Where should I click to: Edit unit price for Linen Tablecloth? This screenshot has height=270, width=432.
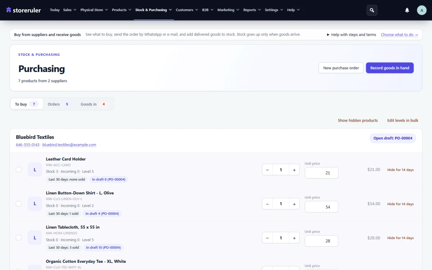[321, 241]
